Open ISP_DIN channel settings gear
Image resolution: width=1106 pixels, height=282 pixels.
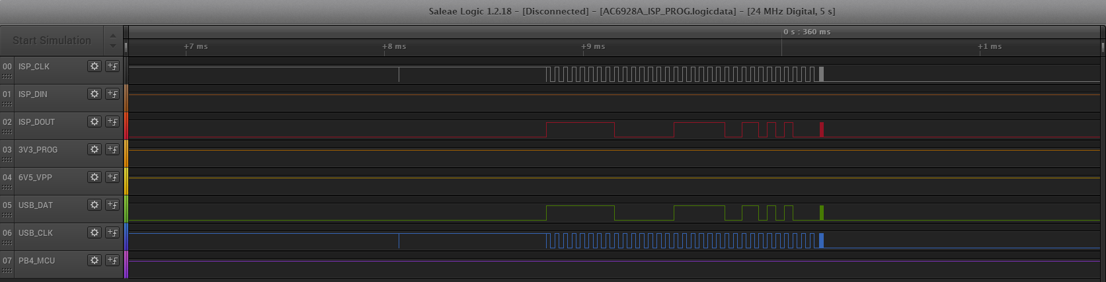(x=95, y=94)
